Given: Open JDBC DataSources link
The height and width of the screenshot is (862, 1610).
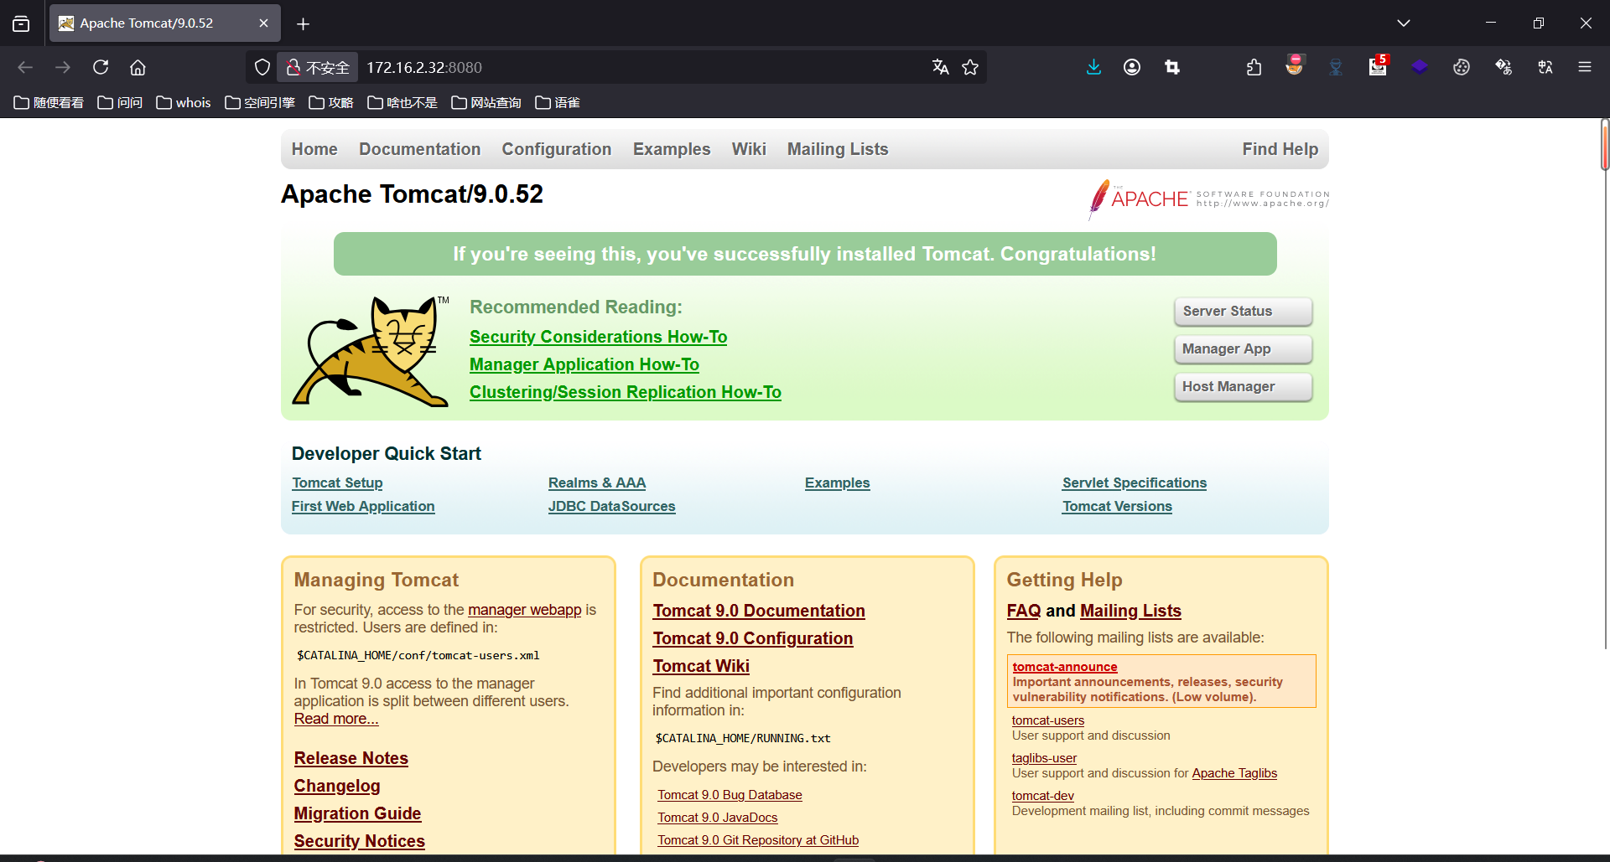Looking at the screenshot, I should coord(612,507).
